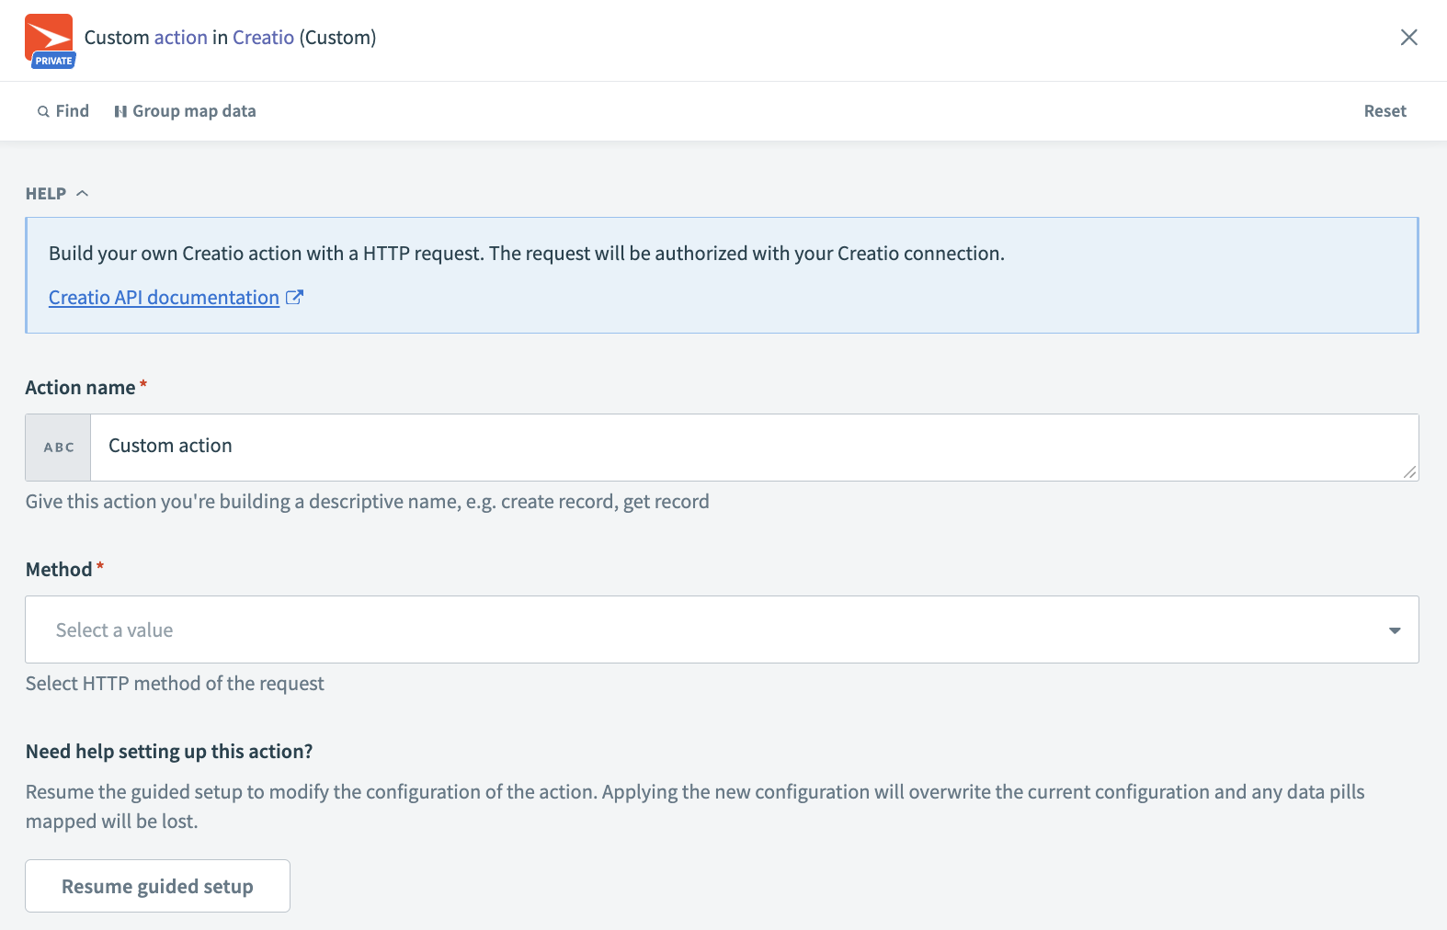Click the resize handle of Action name field

tap(1409, 471)
